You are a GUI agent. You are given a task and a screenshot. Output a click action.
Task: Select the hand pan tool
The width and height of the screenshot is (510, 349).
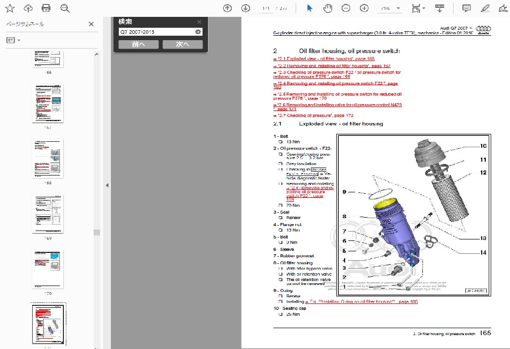(x=327, y=8)
